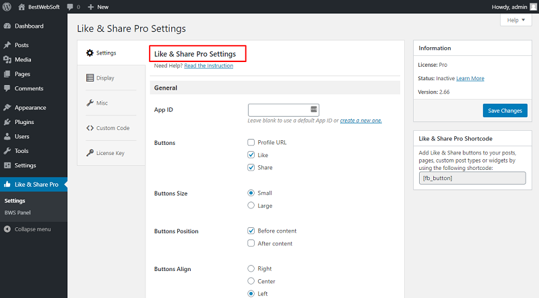Select Center buttons alignment
The image size is (539, 298).
coord(251,281)
